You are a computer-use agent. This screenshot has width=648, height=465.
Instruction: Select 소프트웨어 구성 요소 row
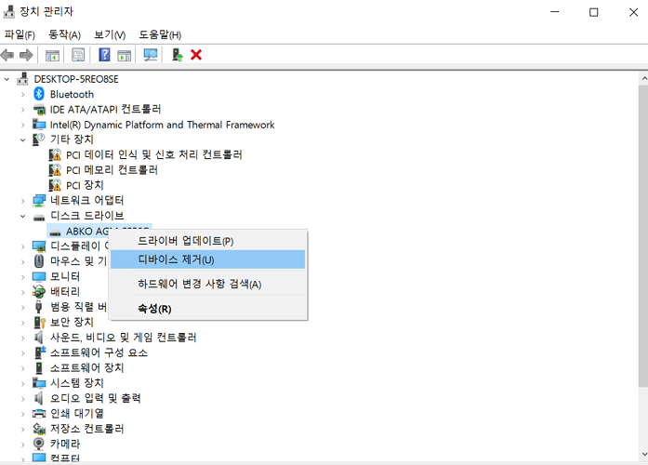point(99,352)
